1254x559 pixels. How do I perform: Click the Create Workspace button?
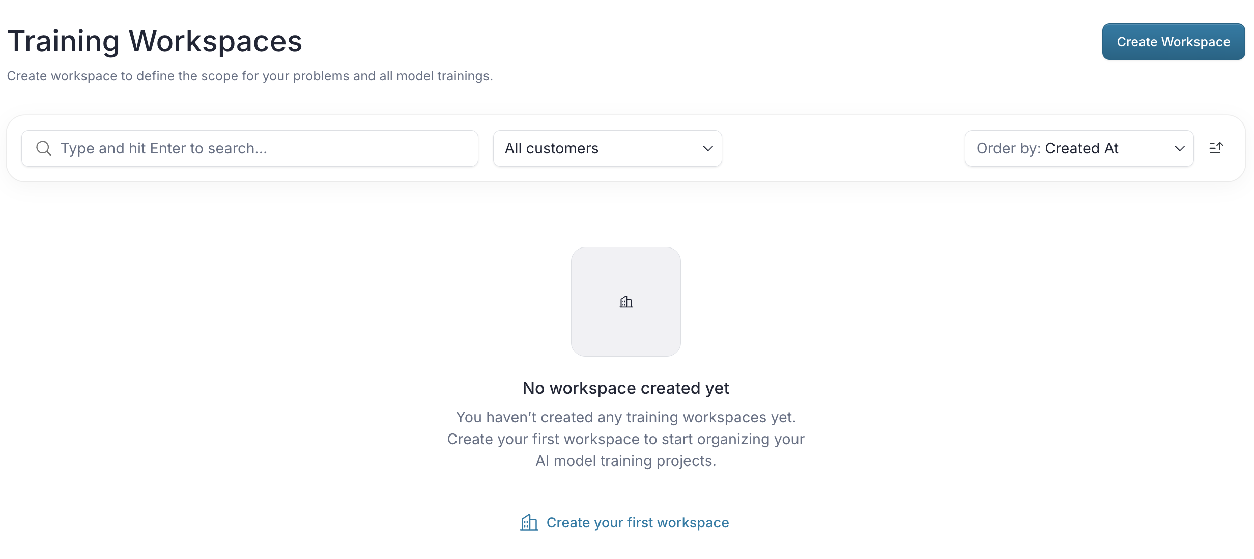coord(1173,42)
